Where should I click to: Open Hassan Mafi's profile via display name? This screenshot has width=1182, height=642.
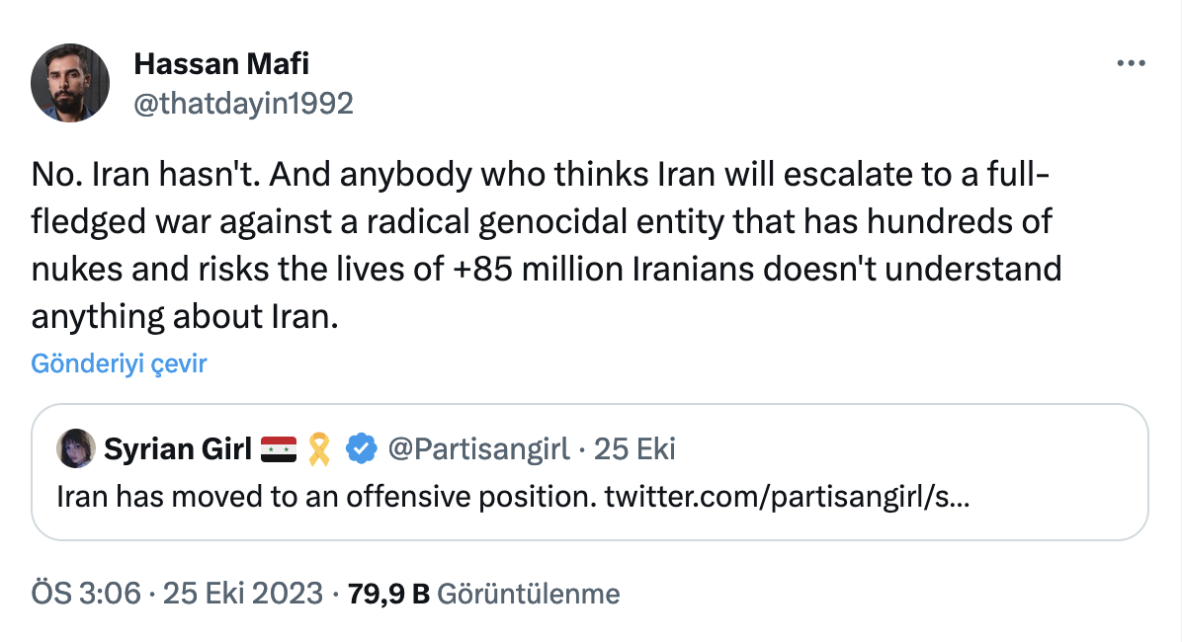tap(221, 65)
